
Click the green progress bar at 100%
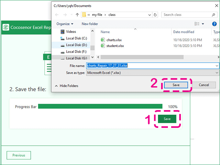(100, 106)
